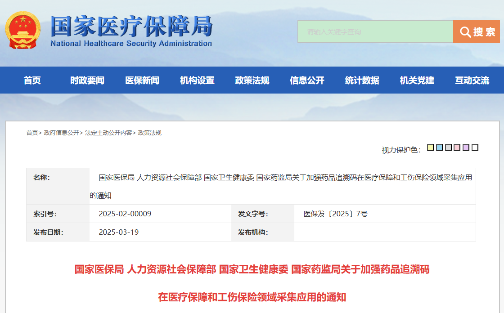Select the yellow eye-protection color swatch
The height and width of the screenshot is (313, 504).
[430, 148]
